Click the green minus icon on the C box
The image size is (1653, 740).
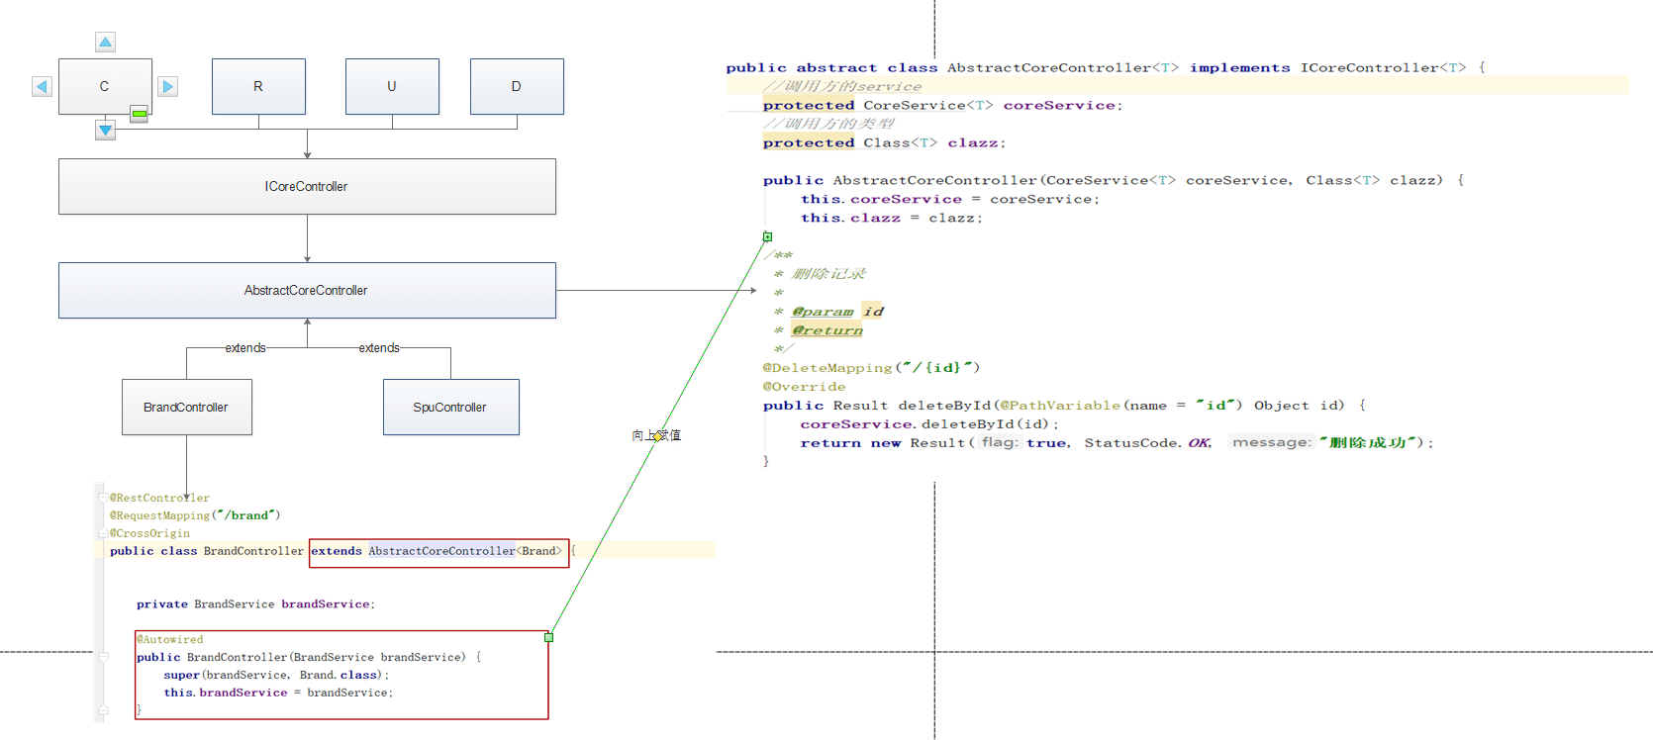(x=140, y=114)
